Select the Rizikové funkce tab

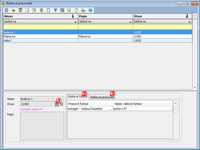[x=78, y=97]
